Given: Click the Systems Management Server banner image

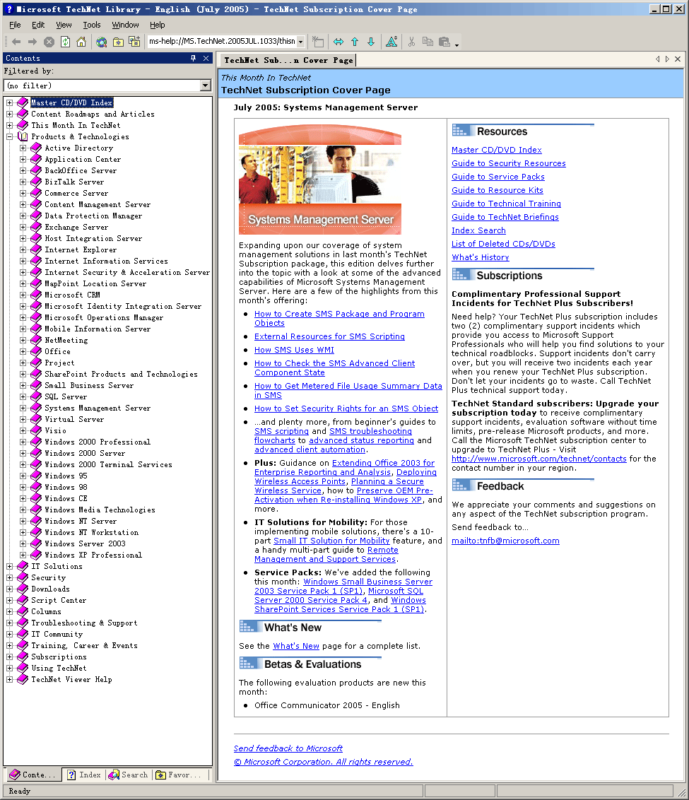Looking at the screenshot, I should point(319,179).
